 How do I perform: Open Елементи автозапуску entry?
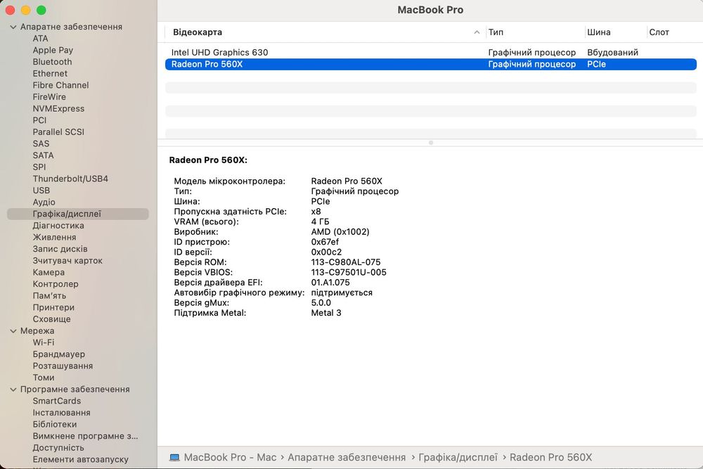(80, 459)
